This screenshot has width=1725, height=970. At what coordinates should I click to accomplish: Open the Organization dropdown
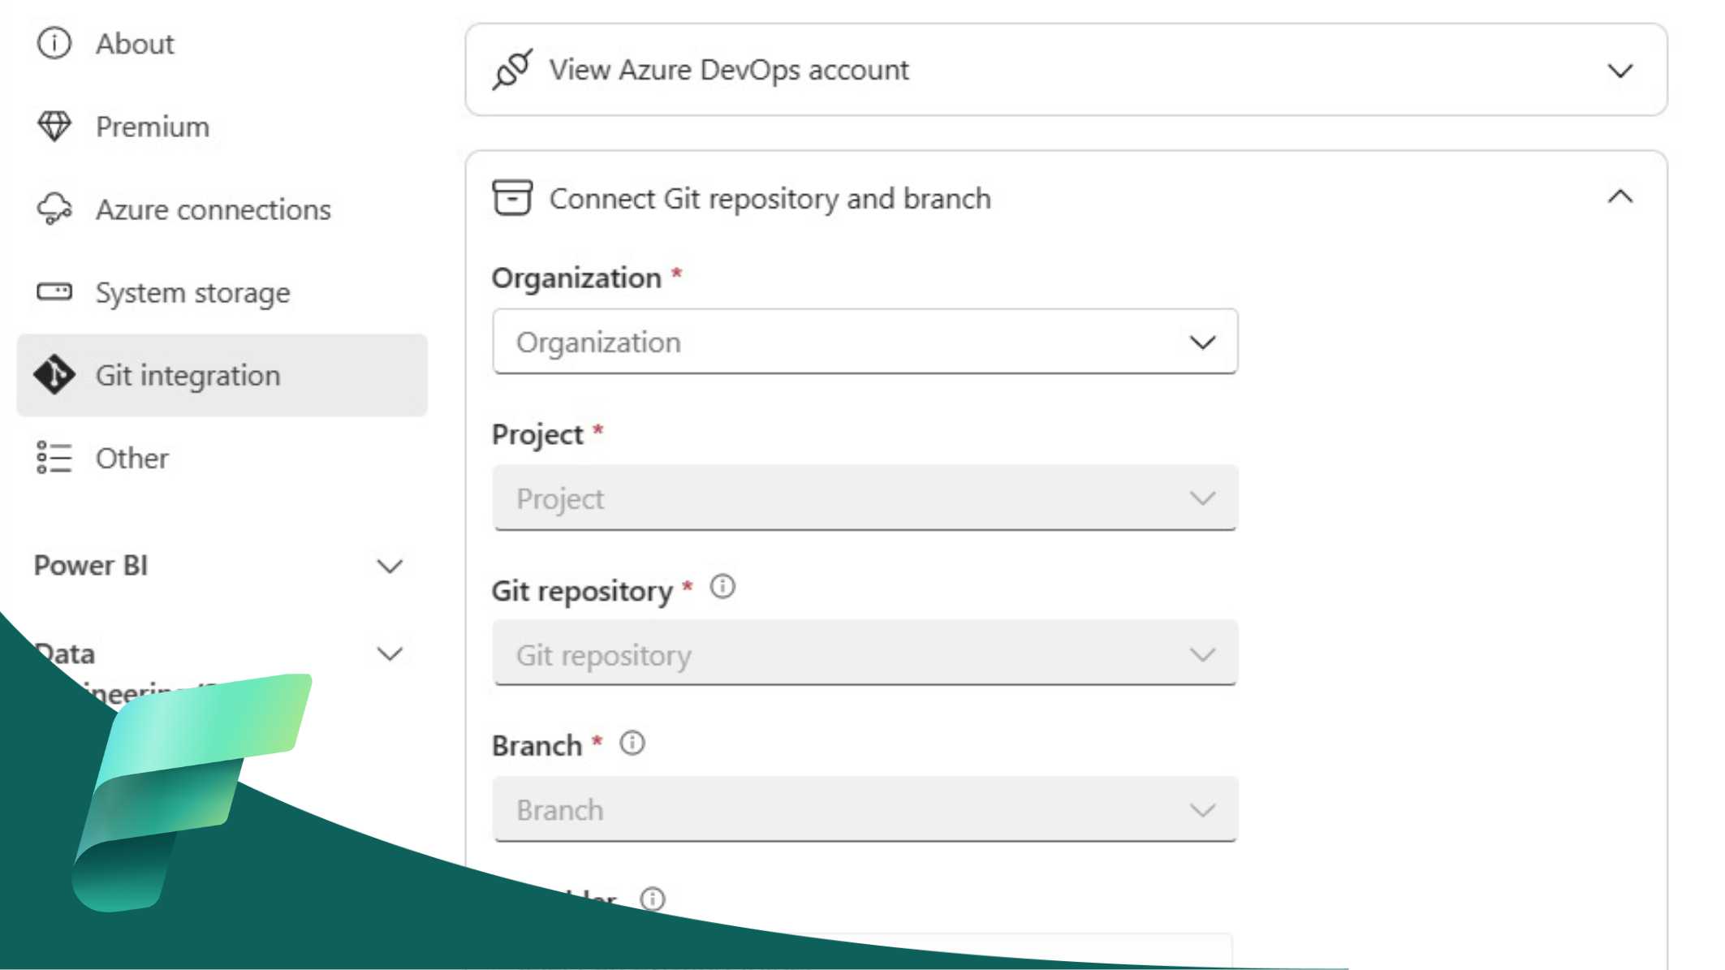[864, 341]
